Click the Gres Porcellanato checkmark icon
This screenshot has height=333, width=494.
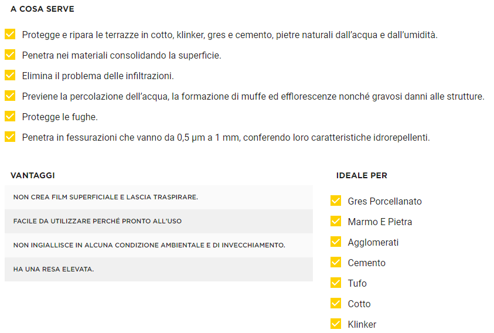tap(336, 201)
